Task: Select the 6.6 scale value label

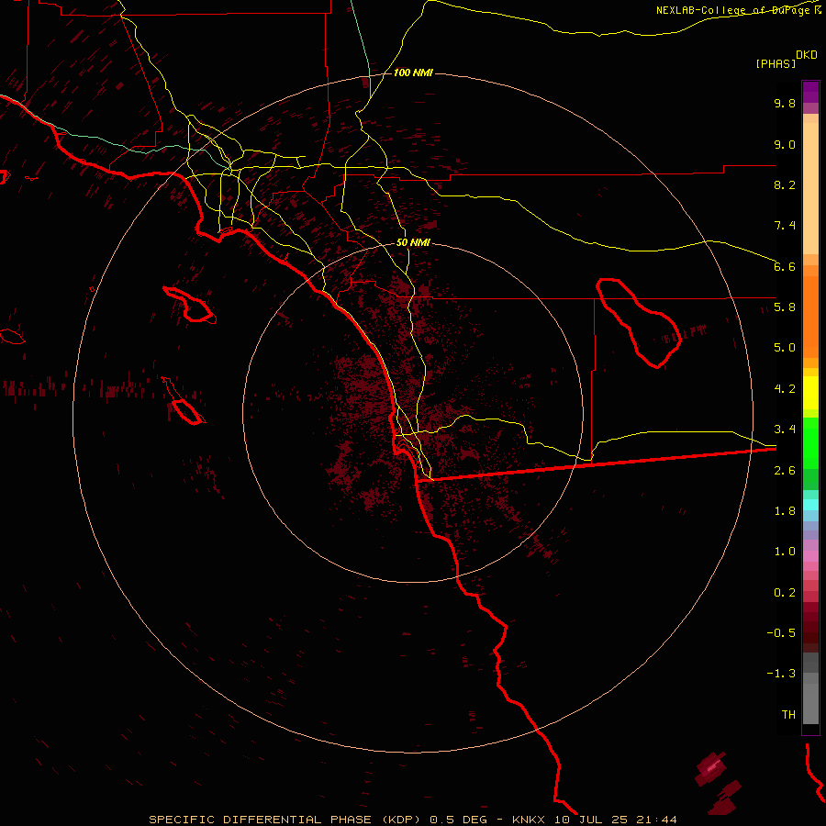Action: point(785,266)
